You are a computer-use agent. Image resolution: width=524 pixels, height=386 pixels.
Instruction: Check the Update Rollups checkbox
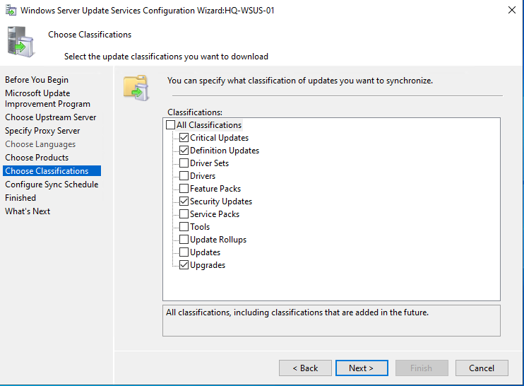(x=184, y=240)
